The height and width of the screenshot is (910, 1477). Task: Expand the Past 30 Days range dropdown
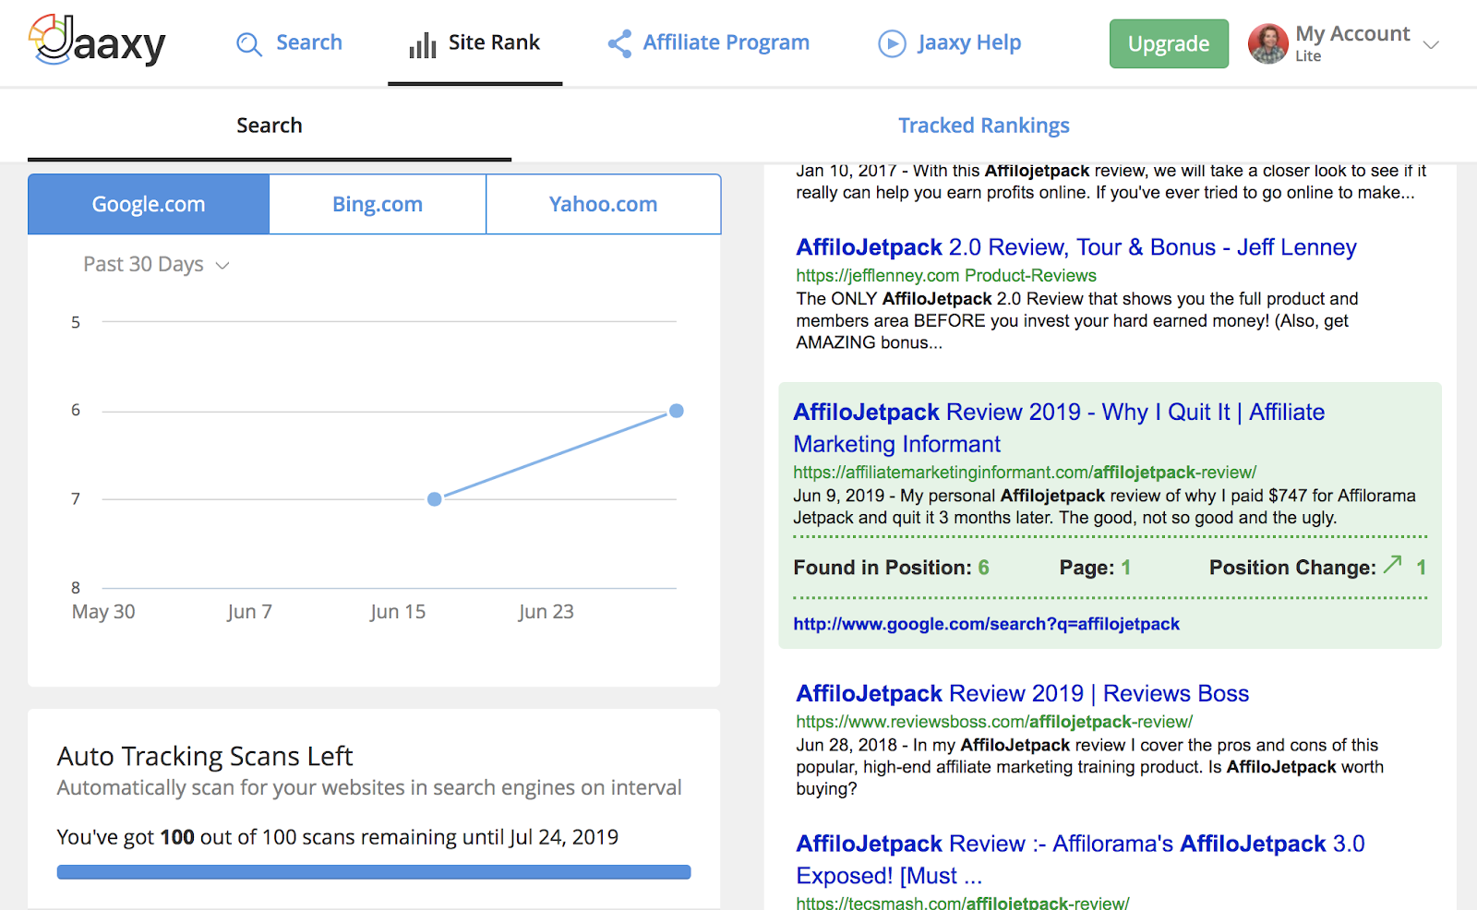click(156, 265)
